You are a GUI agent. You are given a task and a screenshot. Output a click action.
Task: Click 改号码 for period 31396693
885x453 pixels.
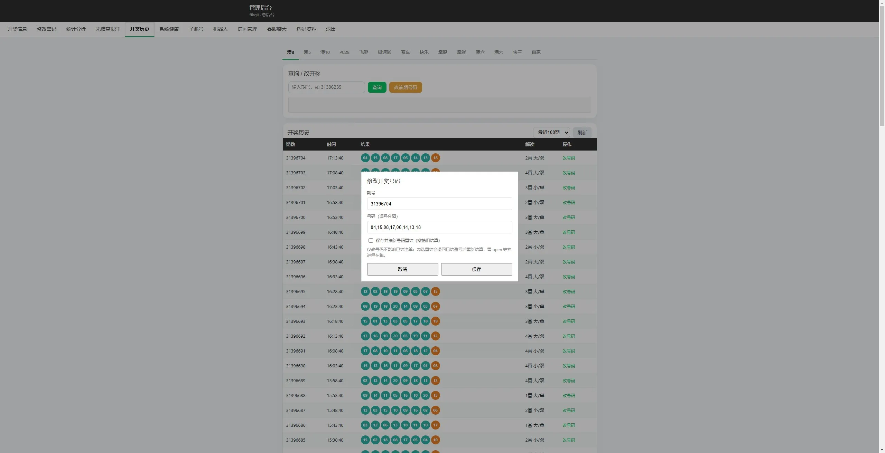569,321
